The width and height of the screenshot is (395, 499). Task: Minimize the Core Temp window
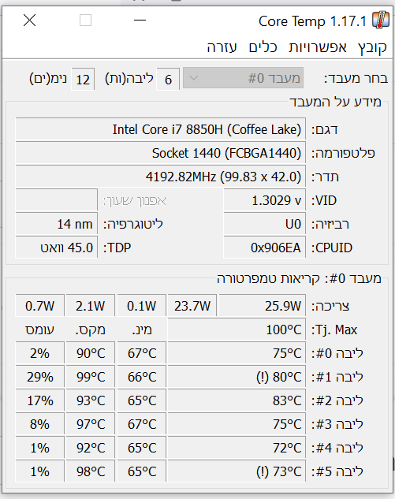pyautogui.click(x=140, y=20)
